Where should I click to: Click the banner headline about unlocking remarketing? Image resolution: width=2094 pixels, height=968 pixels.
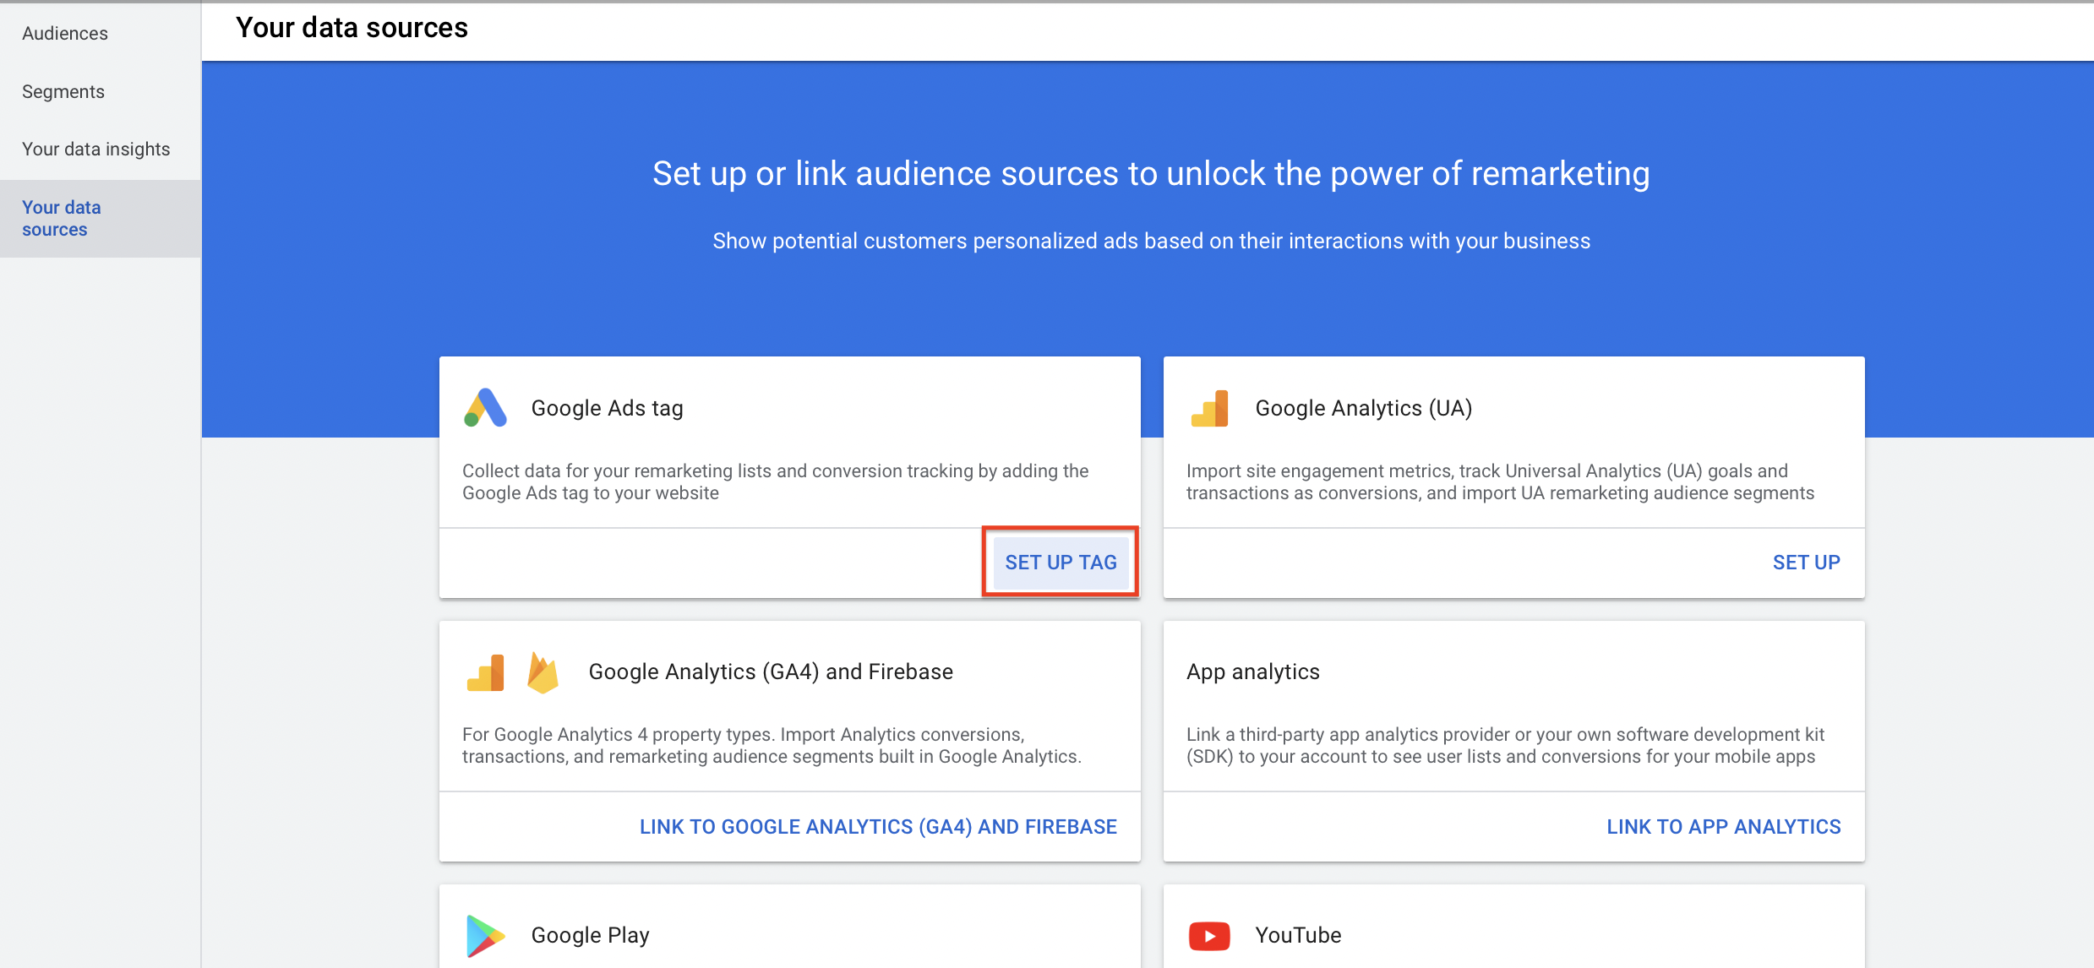coord(1151,174)
